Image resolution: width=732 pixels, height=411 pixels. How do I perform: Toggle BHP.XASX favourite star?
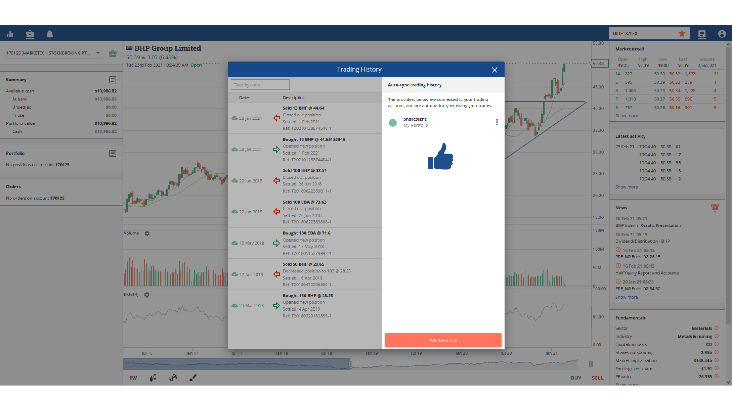point(682,33)
